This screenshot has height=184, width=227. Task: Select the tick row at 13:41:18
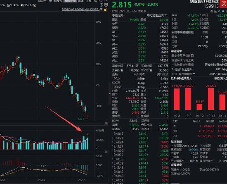point(140,134)
